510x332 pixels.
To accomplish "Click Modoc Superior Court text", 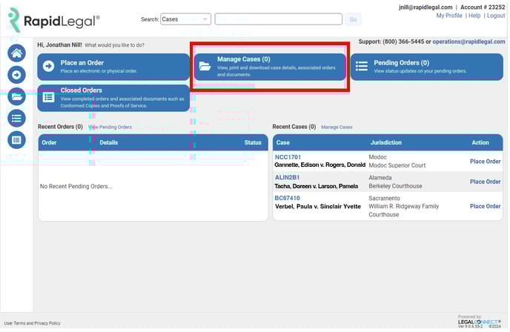I will tap(397, 165).
